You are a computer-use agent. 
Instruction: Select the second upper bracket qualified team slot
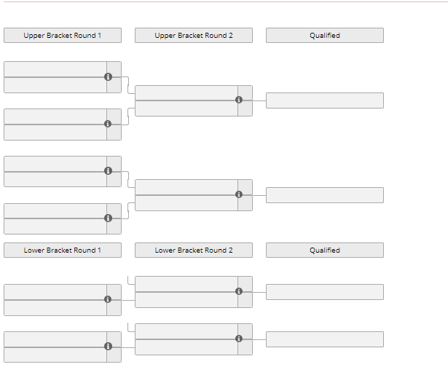click(325, 195)
